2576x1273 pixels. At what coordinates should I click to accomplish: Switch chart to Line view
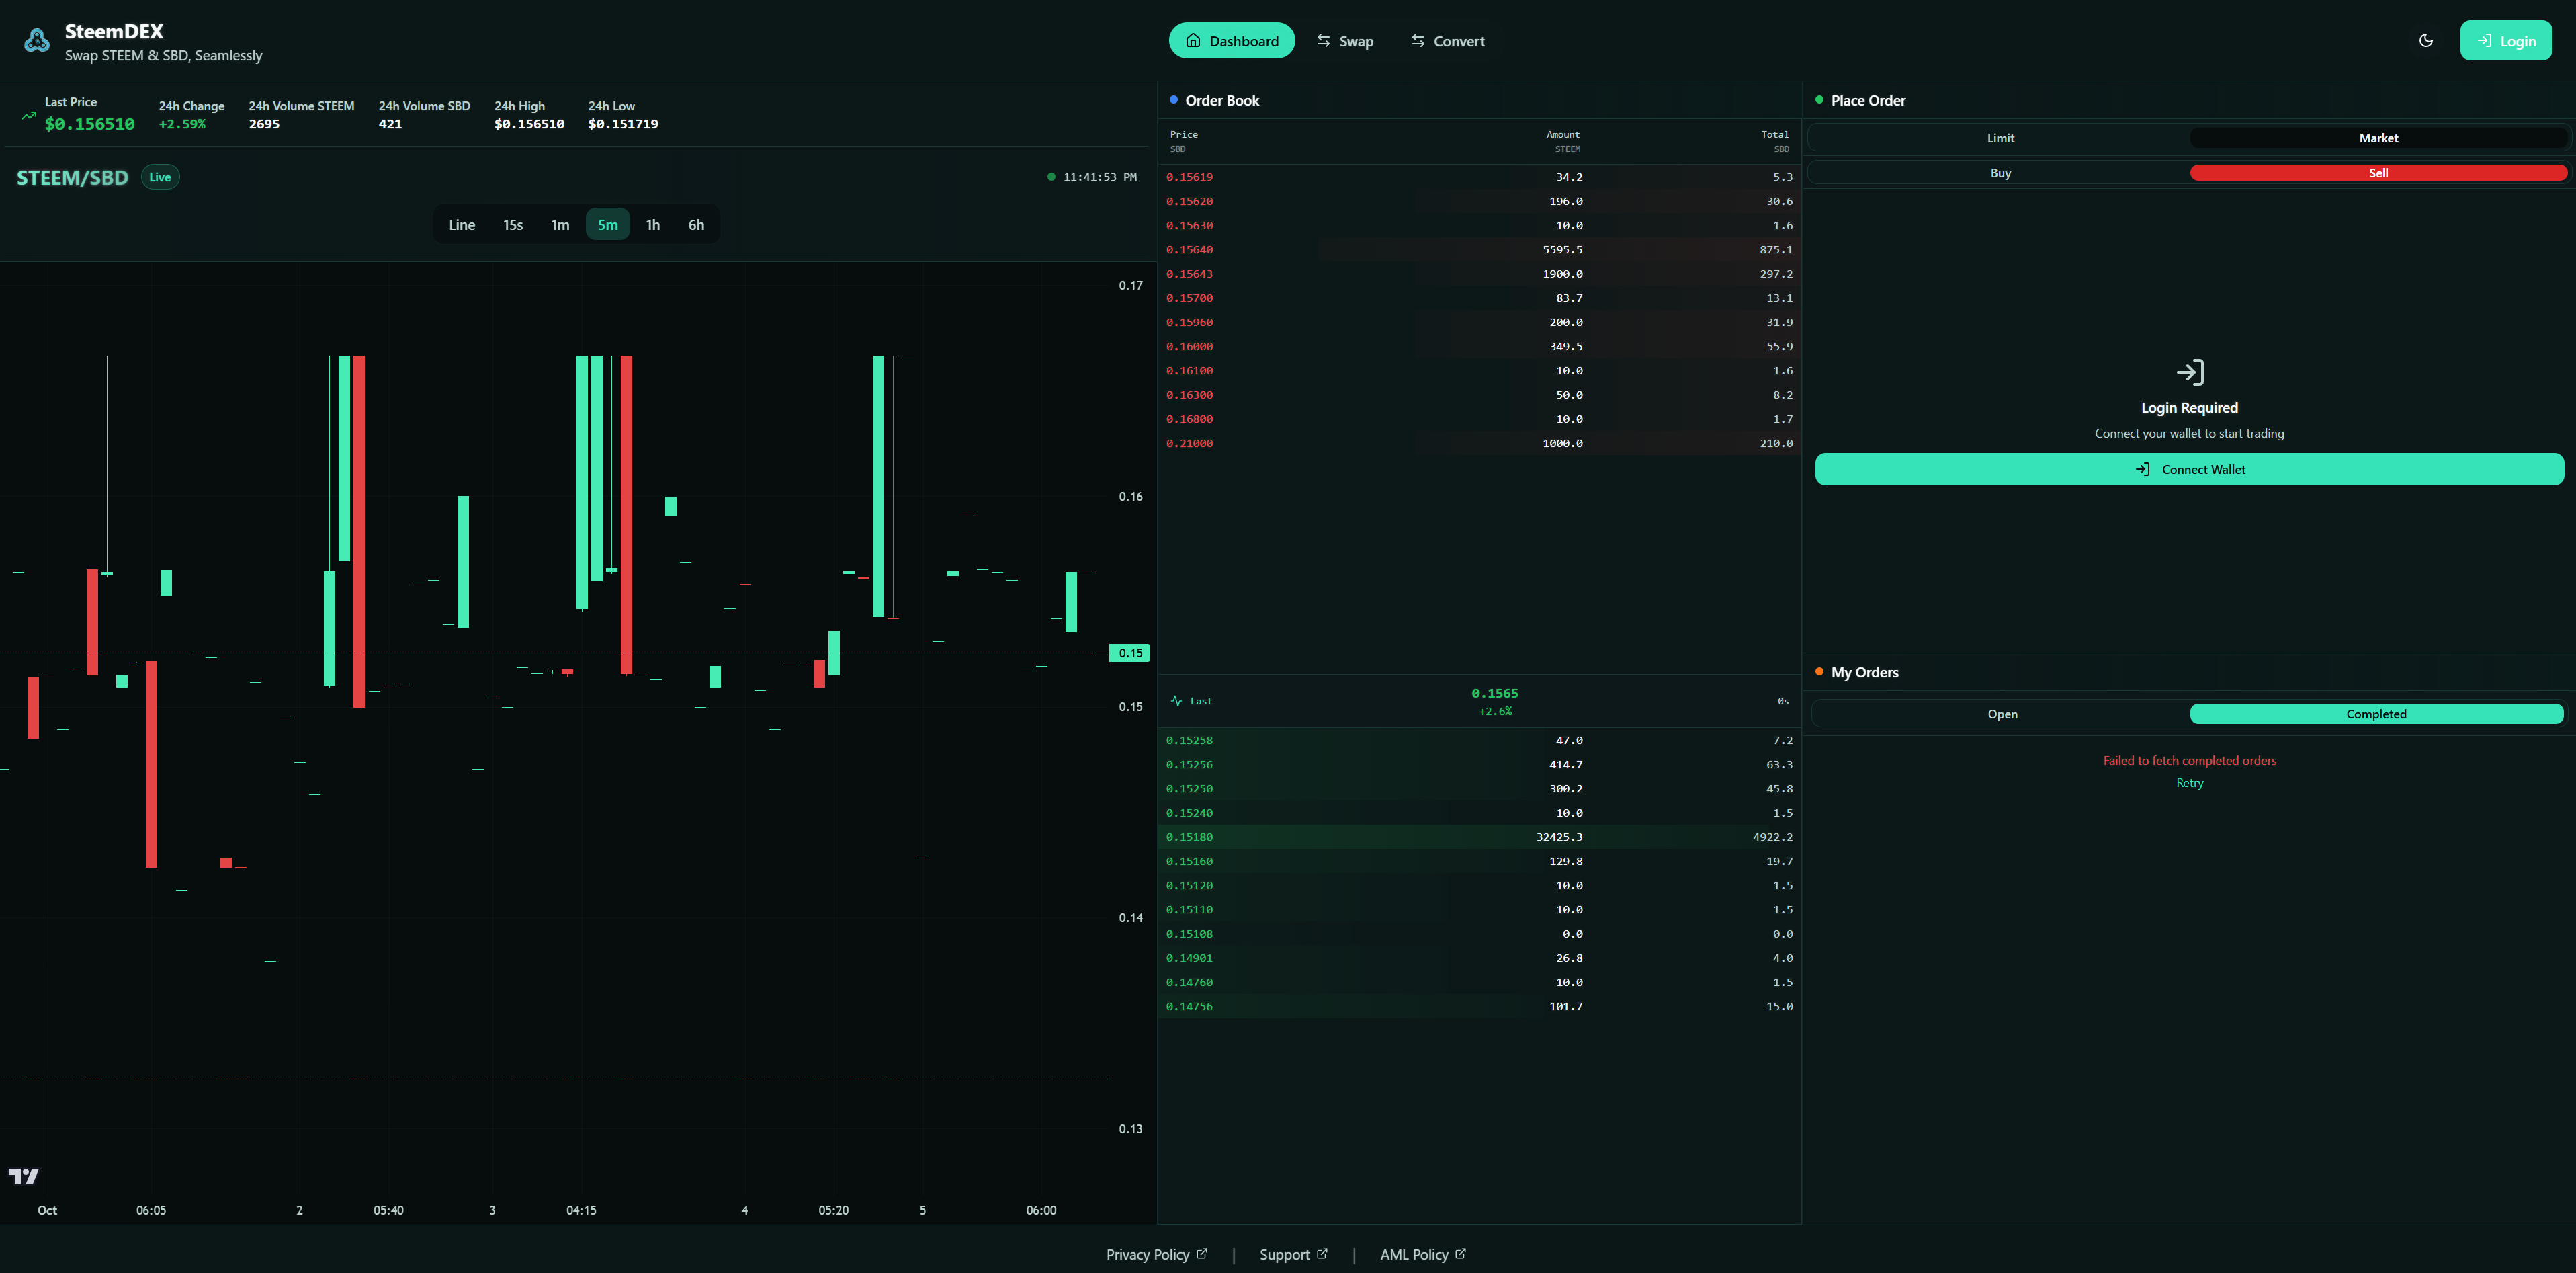coord(462,225)
